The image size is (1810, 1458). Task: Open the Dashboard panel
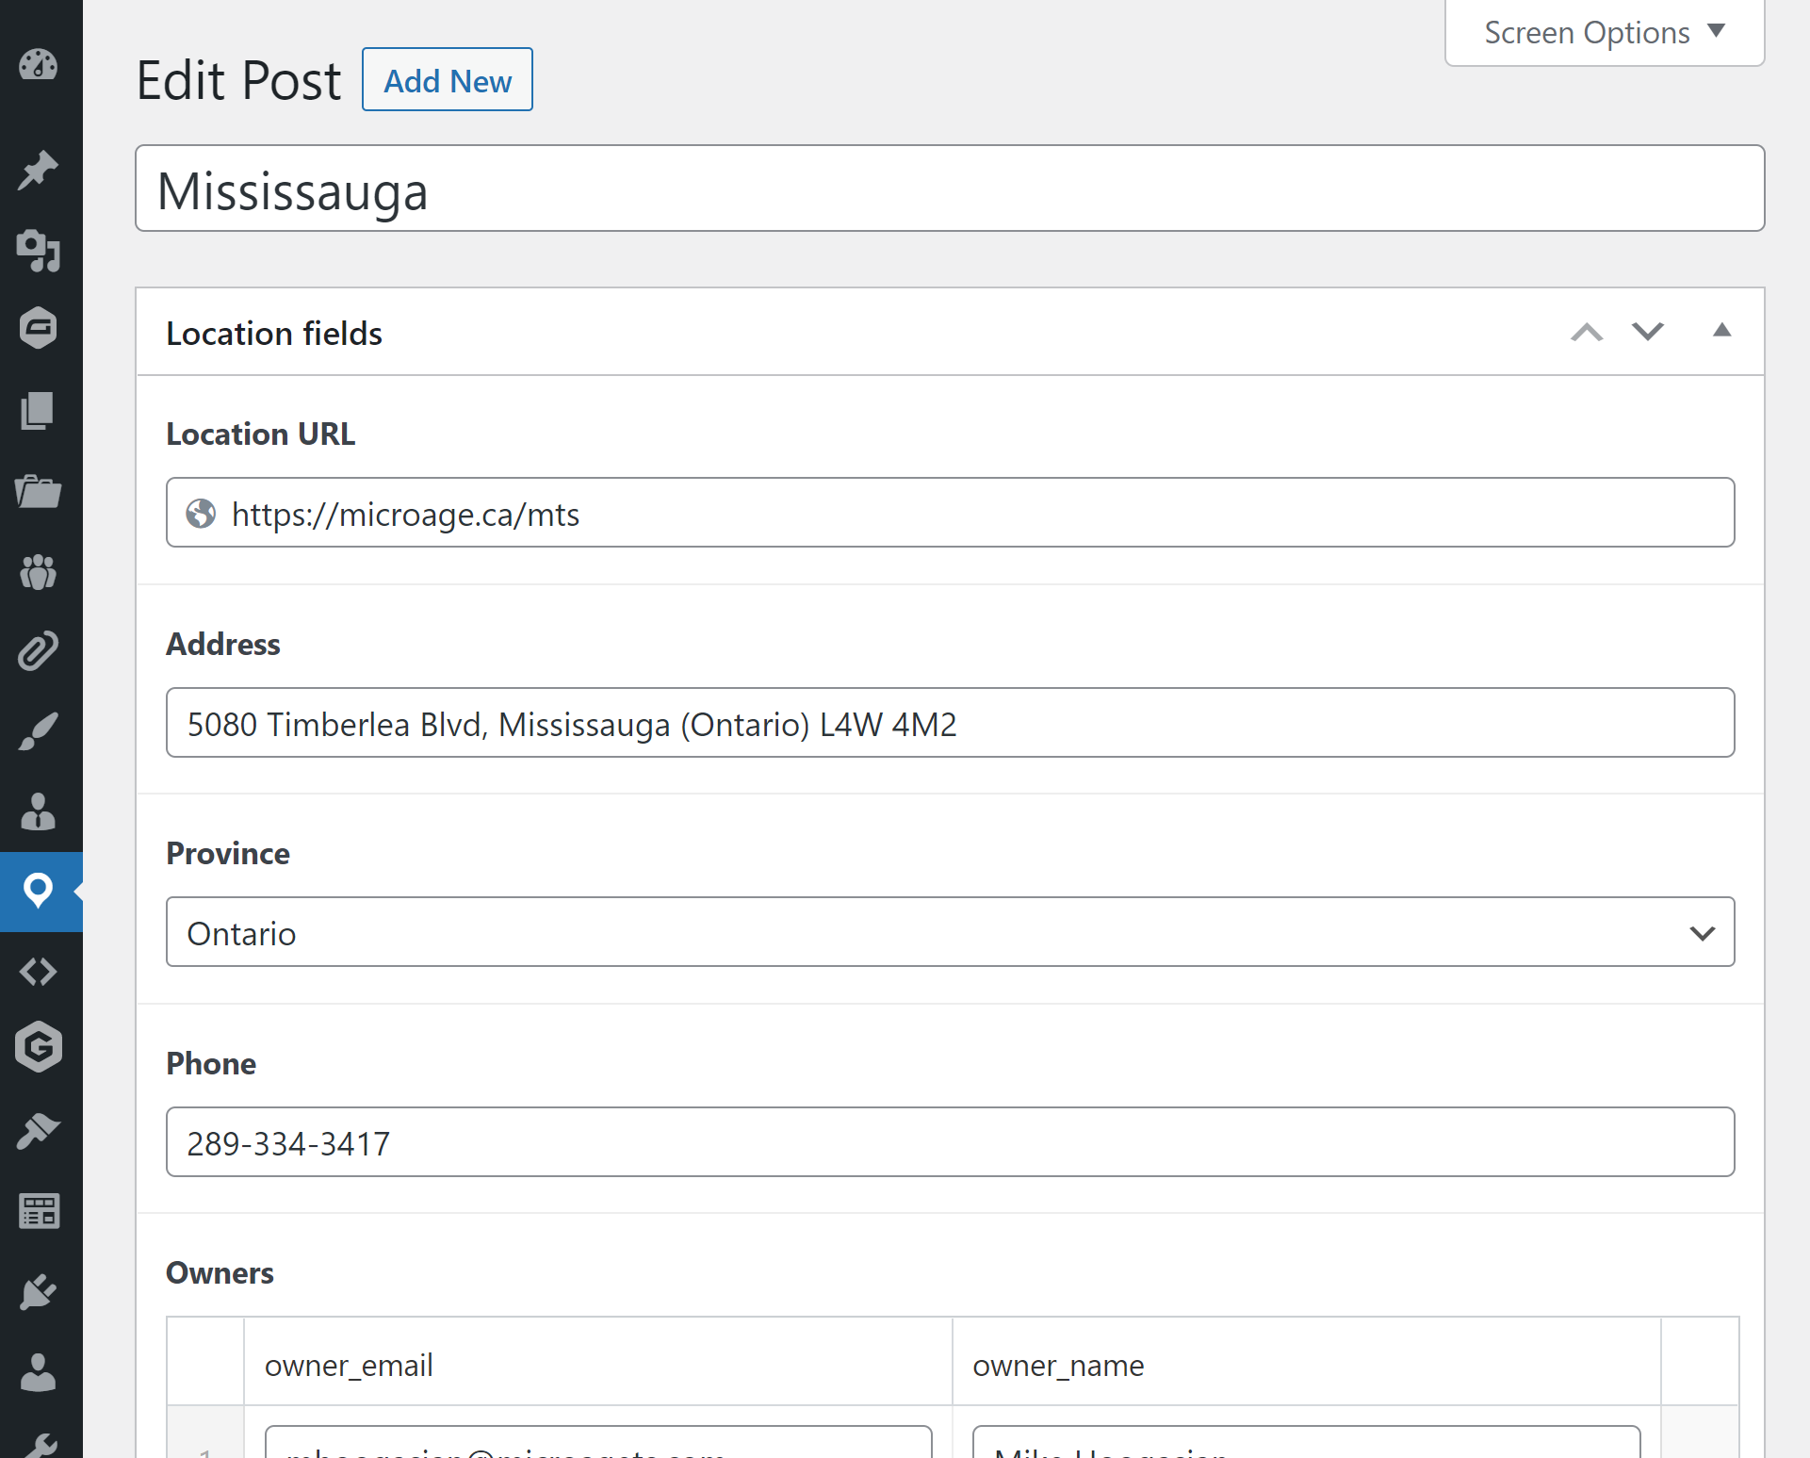coord(40,65)
